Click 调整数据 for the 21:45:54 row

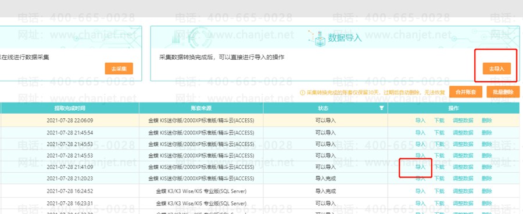(463, 133)
